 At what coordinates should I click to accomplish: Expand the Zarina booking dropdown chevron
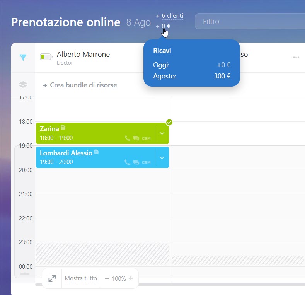coord(162,133)
